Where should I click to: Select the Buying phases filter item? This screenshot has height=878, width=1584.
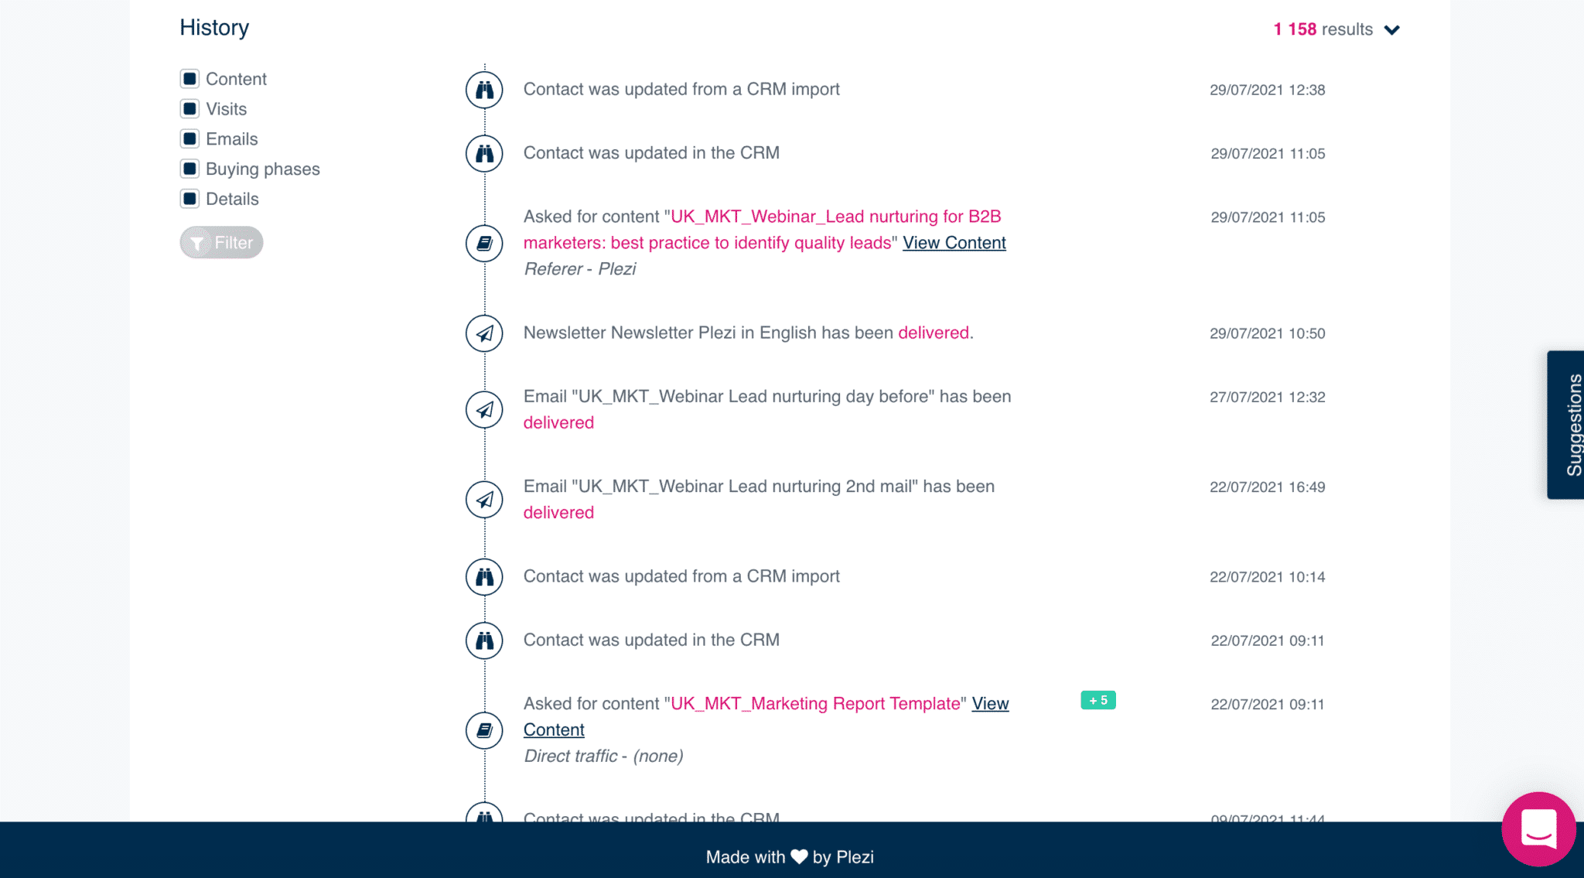coord(190,169)
